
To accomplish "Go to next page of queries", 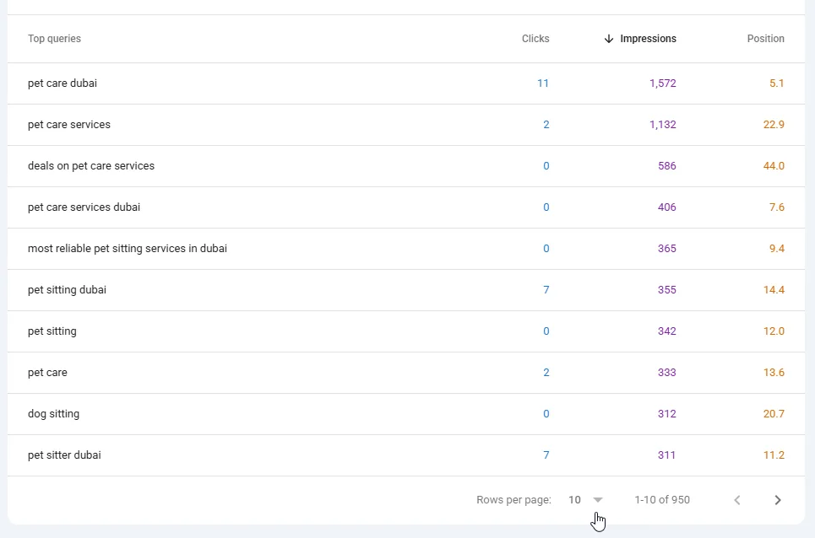I will [x=778, y=500].
